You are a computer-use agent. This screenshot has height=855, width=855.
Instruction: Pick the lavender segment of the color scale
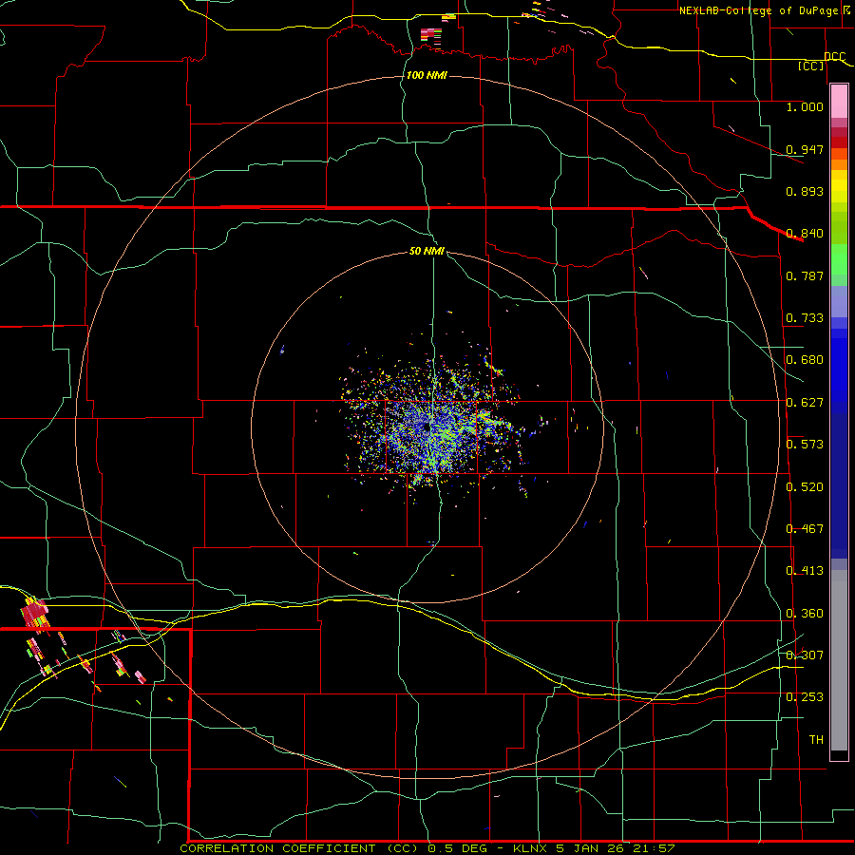point(839,302)
